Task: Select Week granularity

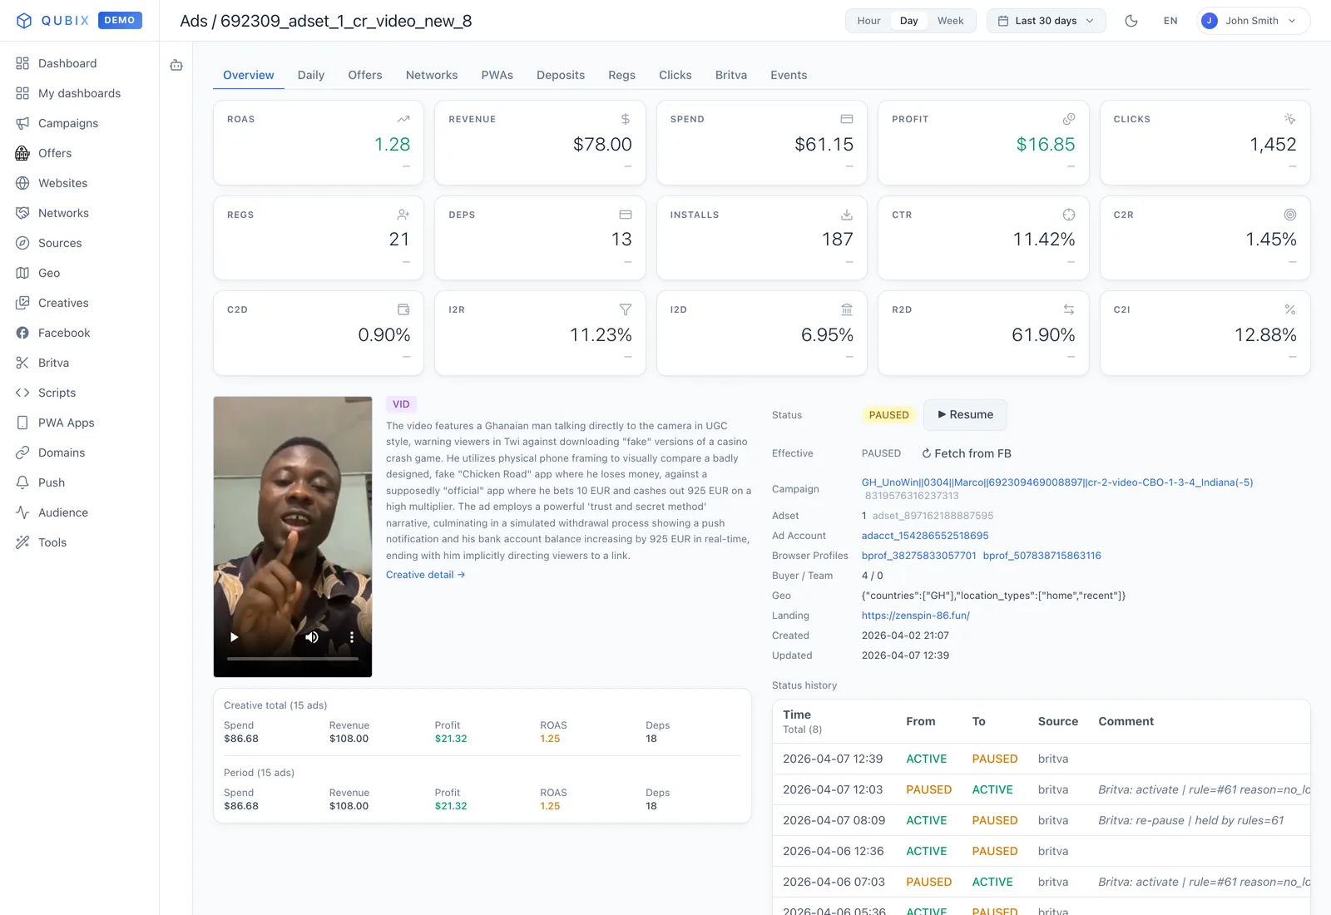Action: (x=950, y=21)
